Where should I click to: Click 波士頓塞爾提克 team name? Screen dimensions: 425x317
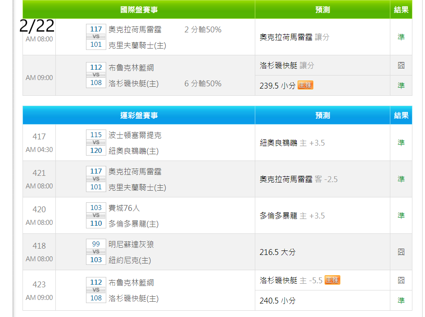pyautogui.click(x=135, y=135)
